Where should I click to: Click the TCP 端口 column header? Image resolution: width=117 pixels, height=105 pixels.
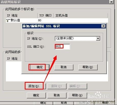(46, 15)
